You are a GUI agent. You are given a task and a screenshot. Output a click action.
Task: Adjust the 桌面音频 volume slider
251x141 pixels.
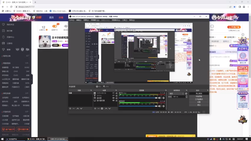tap(138, 106)
